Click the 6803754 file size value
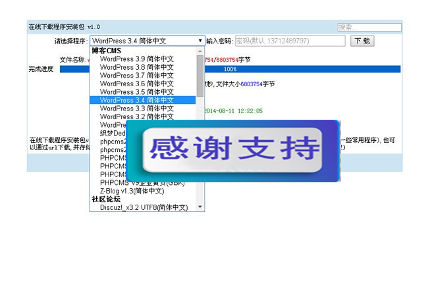428x281 pixels. pyautogui.click(x=252, y=84)
